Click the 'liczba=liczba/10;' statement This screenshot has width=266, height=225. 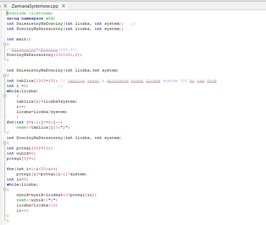(37, 205)
